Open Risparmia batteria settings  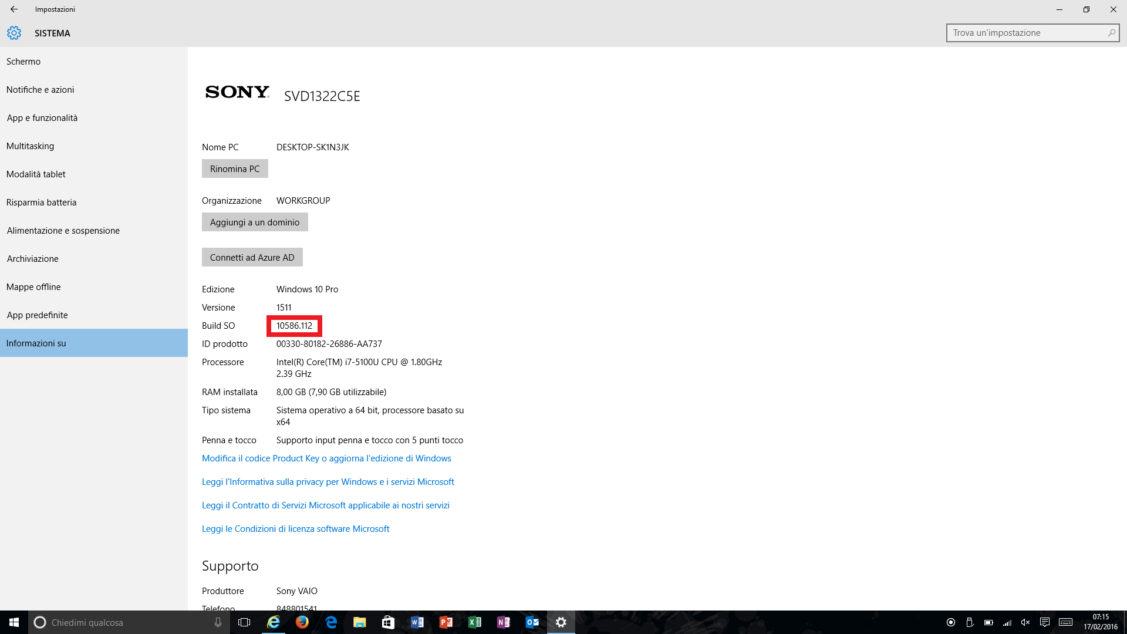(94, 203)
